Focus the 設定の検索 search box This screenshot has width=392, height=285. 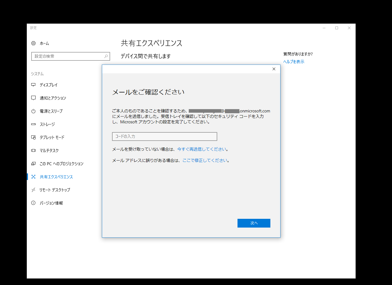click(71, 56)
